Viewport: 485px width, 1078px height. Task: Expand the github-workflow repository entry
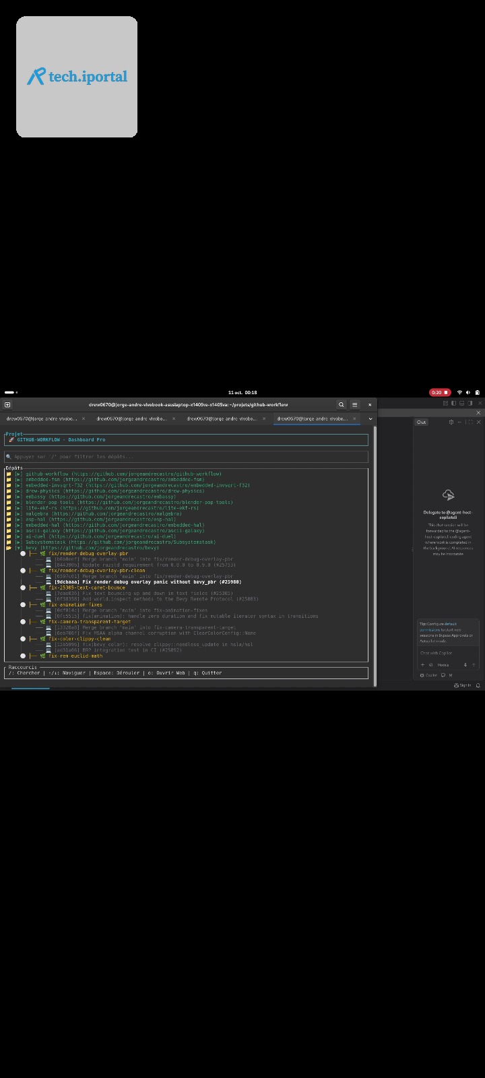19,474
